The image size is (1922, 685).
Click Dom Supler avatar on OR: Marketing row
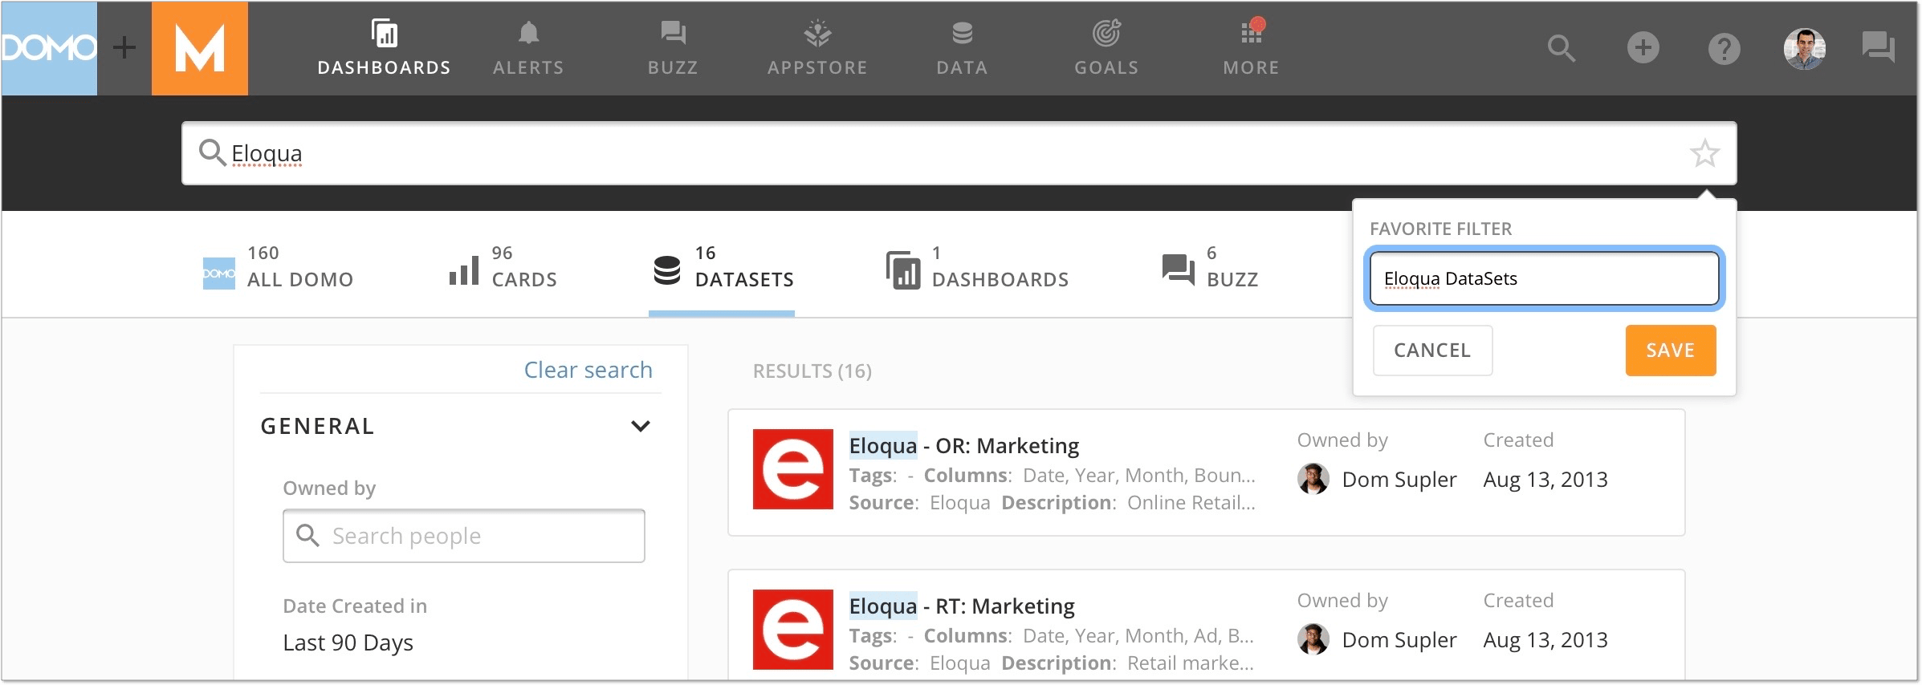[x=1313, y=479]
